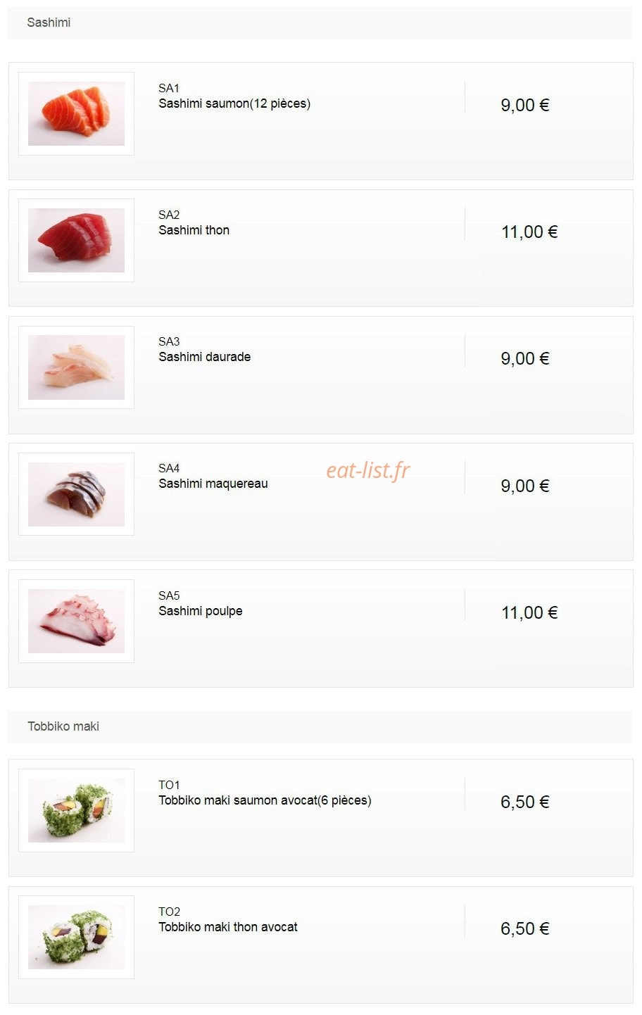Open the tuna sashimi photo
The height and width of the screenshot is (1015, 642).
point(76,240)
